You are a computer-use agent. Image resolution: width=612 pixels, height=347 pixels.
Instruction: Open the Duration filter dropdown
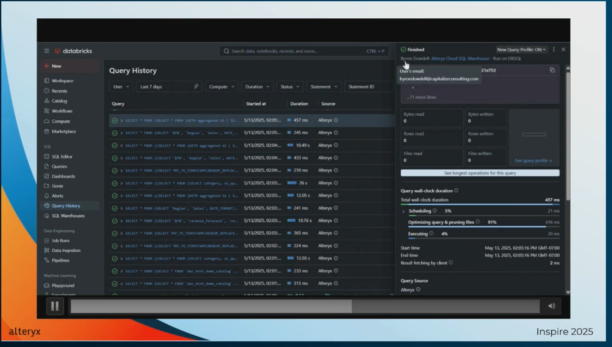pyautogui.click(x=258, y=87)
